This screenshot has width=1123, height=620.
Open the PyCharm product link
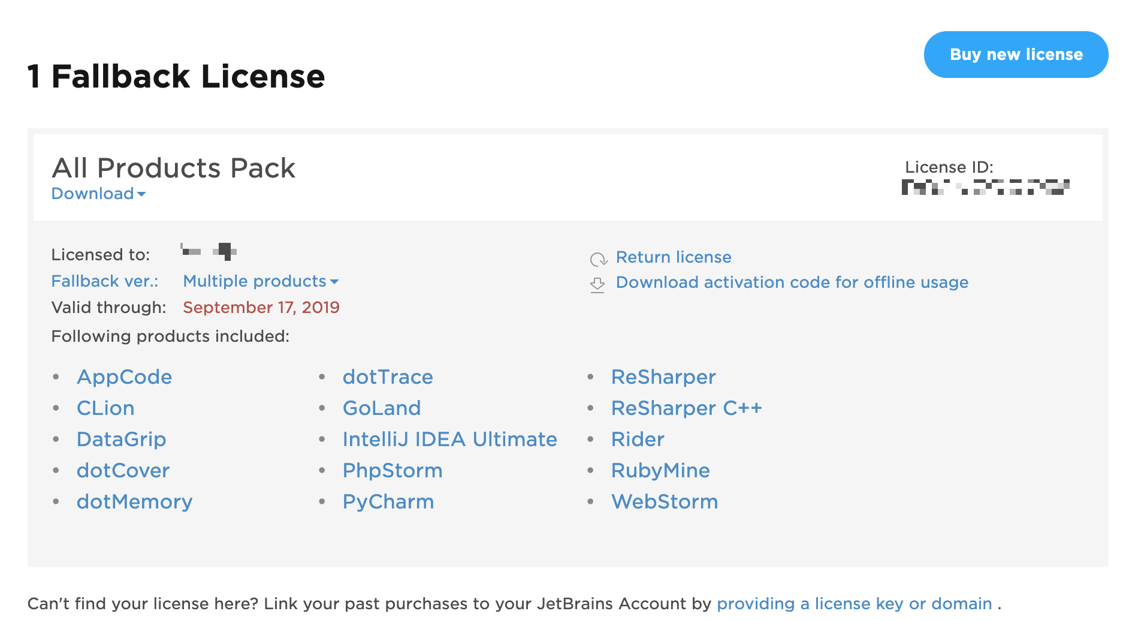[x=388, y=502]
